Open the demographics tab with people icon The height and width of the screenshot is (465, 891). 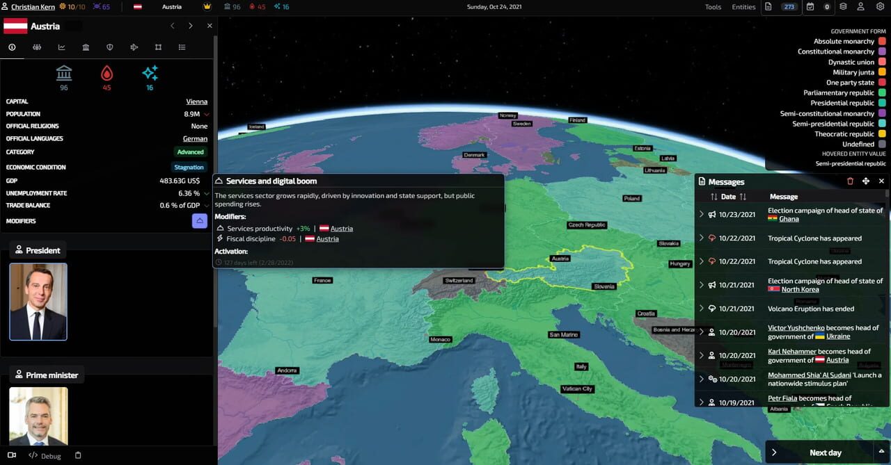click(37, 47)
